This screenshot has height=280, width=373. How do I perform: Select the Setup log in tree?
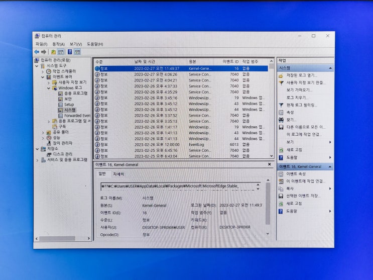pos(69,105)
